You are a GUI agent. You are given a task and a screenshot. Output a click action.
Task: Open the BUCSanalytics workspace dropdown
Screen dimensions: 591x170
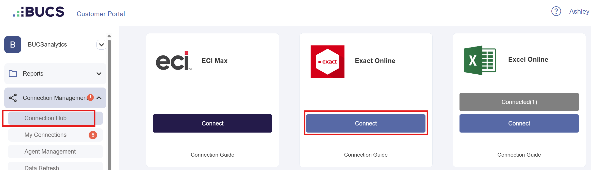pyautogui.click(x=101, y=45)
